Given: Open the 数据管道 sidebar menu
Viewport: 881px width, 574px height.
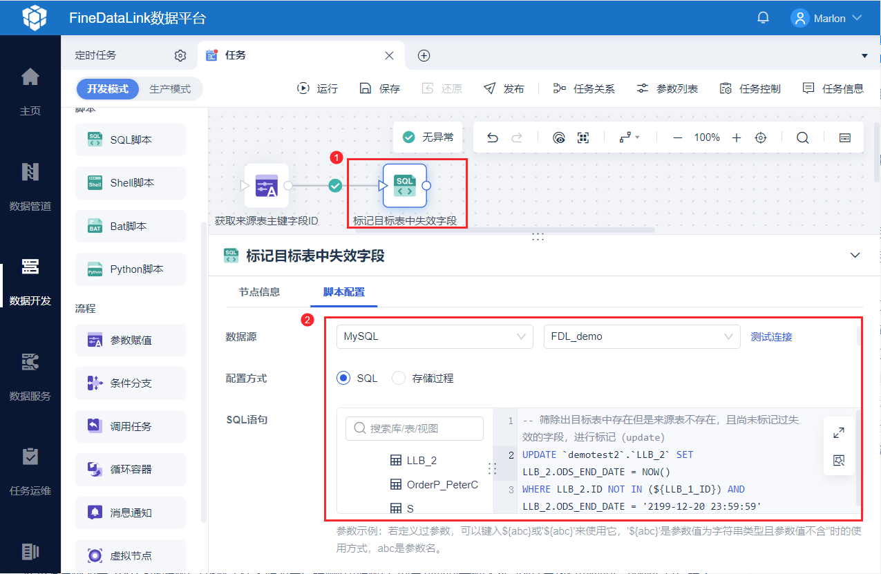Looking at the screenshot, I should [30, 186].
